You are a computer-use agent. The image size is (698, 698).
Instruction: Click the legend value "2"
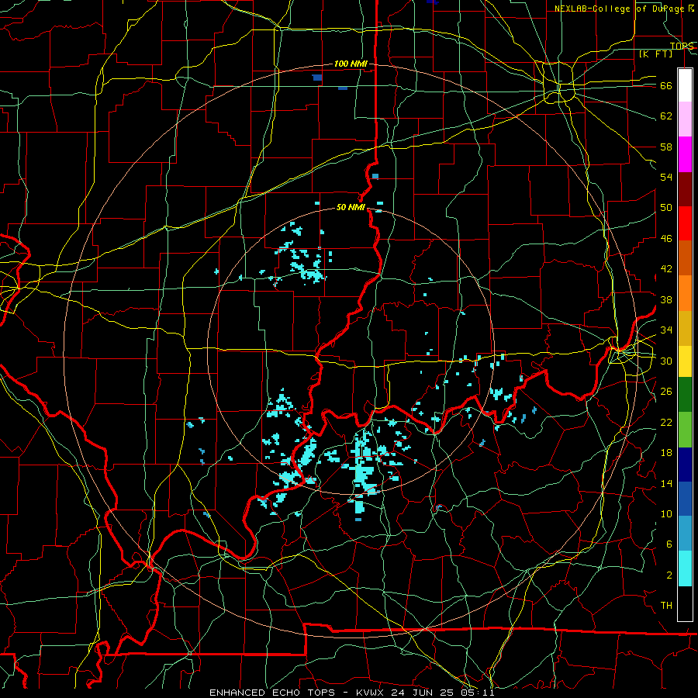669,575
